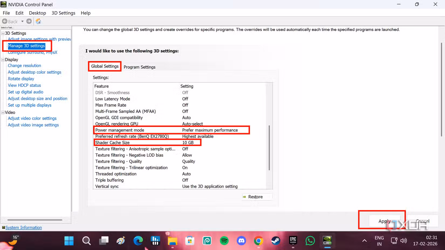Select the Low Latency Mode row
Image resolution: width=445 pixels, height=250 pixels.
pyautogui.click(x=179, y=99)
